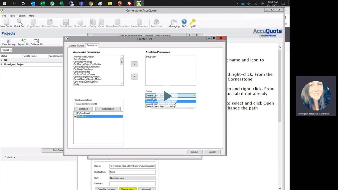
Task: Click the Project sort header button
Action: pyautogui.click(x=7, y=50)
